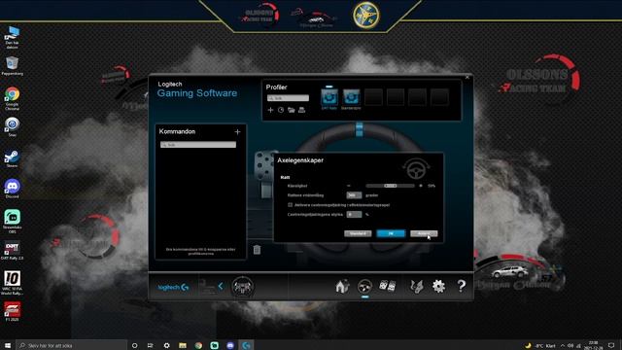The width and height of the screenshot is (622, 350).
Task: Open the Streamlabs OBS desktop shortcut
Action: pyautogui.click(x=13, y=222)
